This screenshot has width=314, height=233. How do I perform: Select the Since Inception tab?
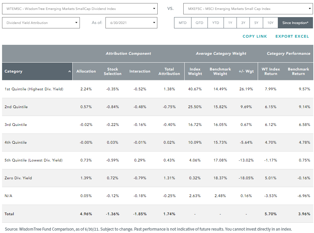coord(295,23)
